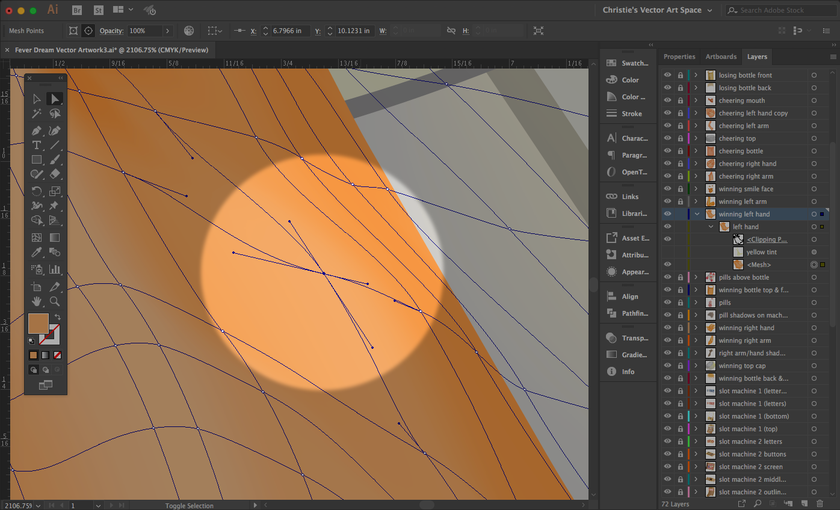
Task: Select the Eraser tool
Action: coord(55,174)
